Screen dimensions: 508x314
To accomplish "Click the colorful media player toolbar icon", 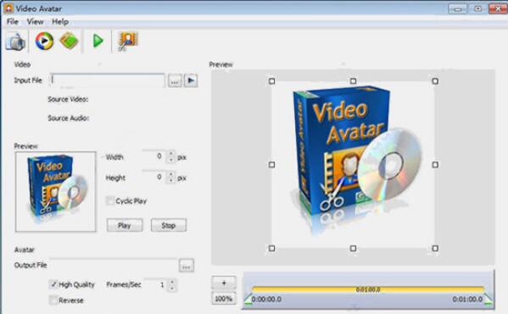I will (44, 41).
